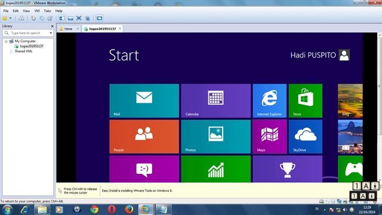Open power options dropdown arrow in toolbar
Viewport: 382px width, 215px height.
[11, 19]
